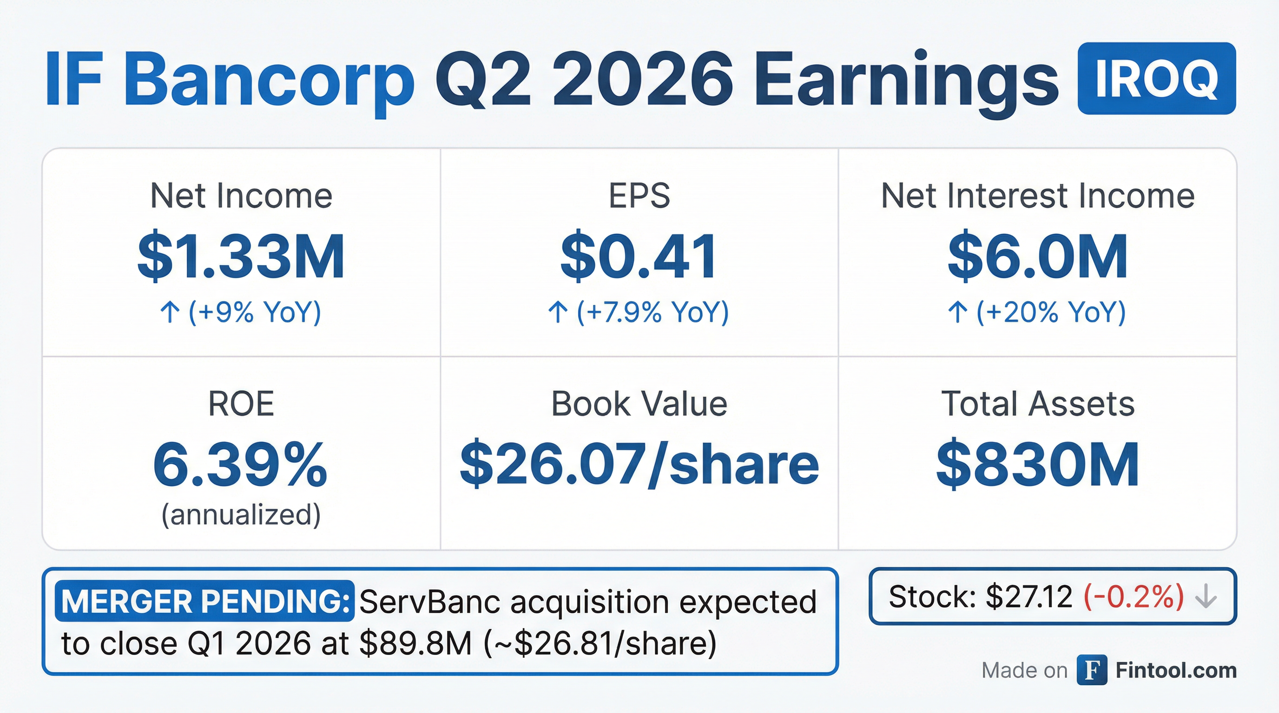Click the up arrow beside +9% YoY
Viewport: 1279px width, 713px height.
[170, 312]
